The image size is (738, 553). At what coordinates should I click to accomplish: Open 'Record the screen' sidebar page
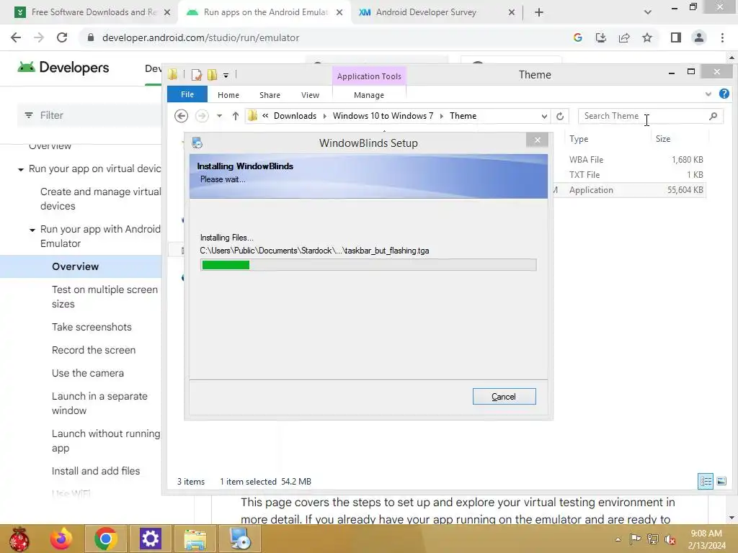(94, 350)
